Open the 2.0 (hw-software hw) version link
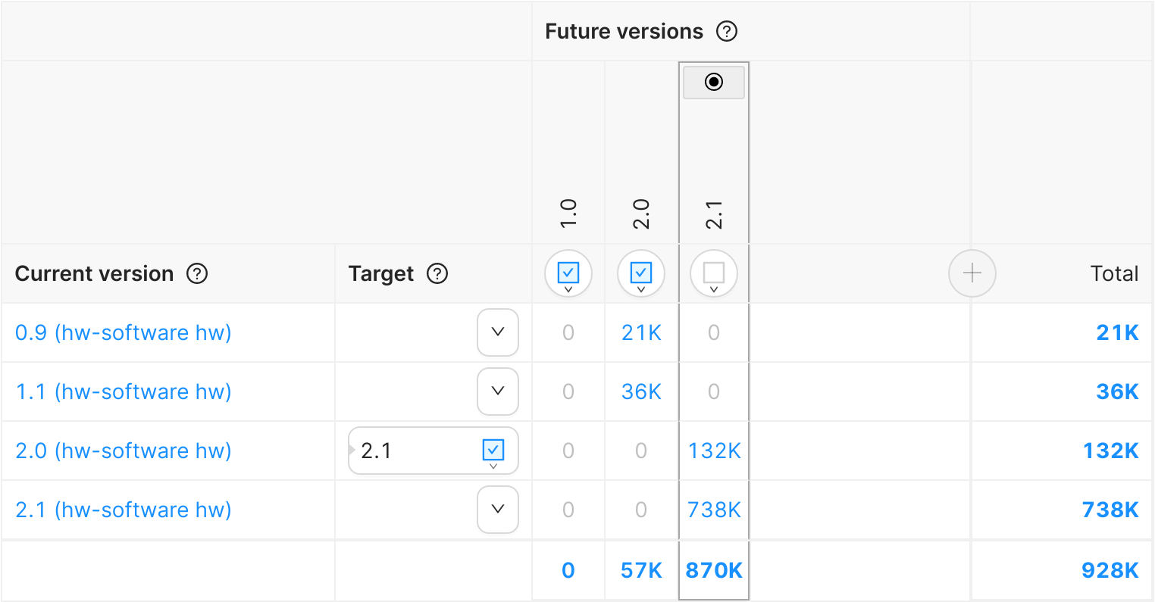 [x=124, y=451]
